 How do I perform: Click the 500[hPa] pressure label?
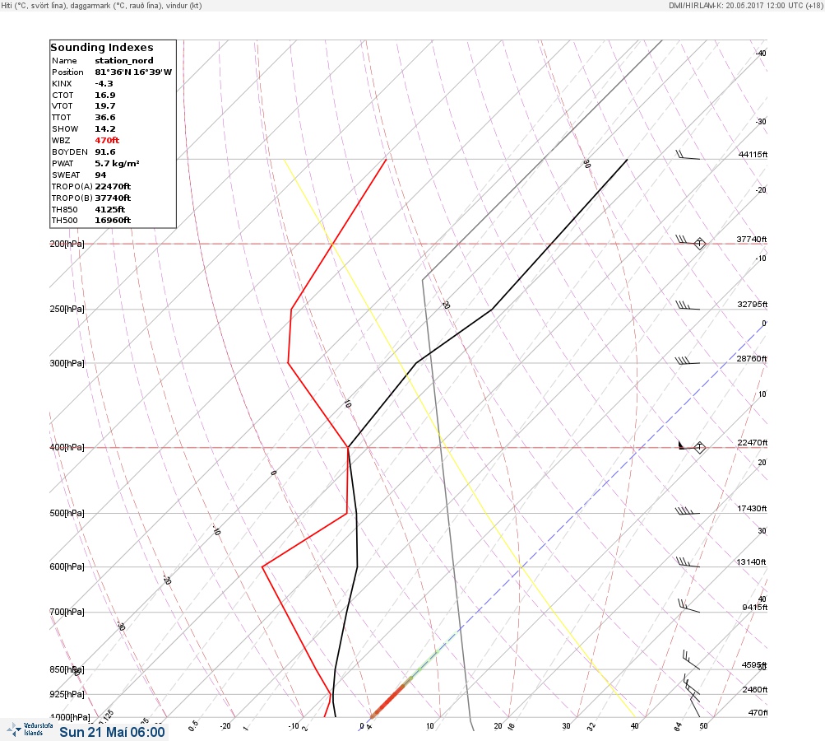67,513
